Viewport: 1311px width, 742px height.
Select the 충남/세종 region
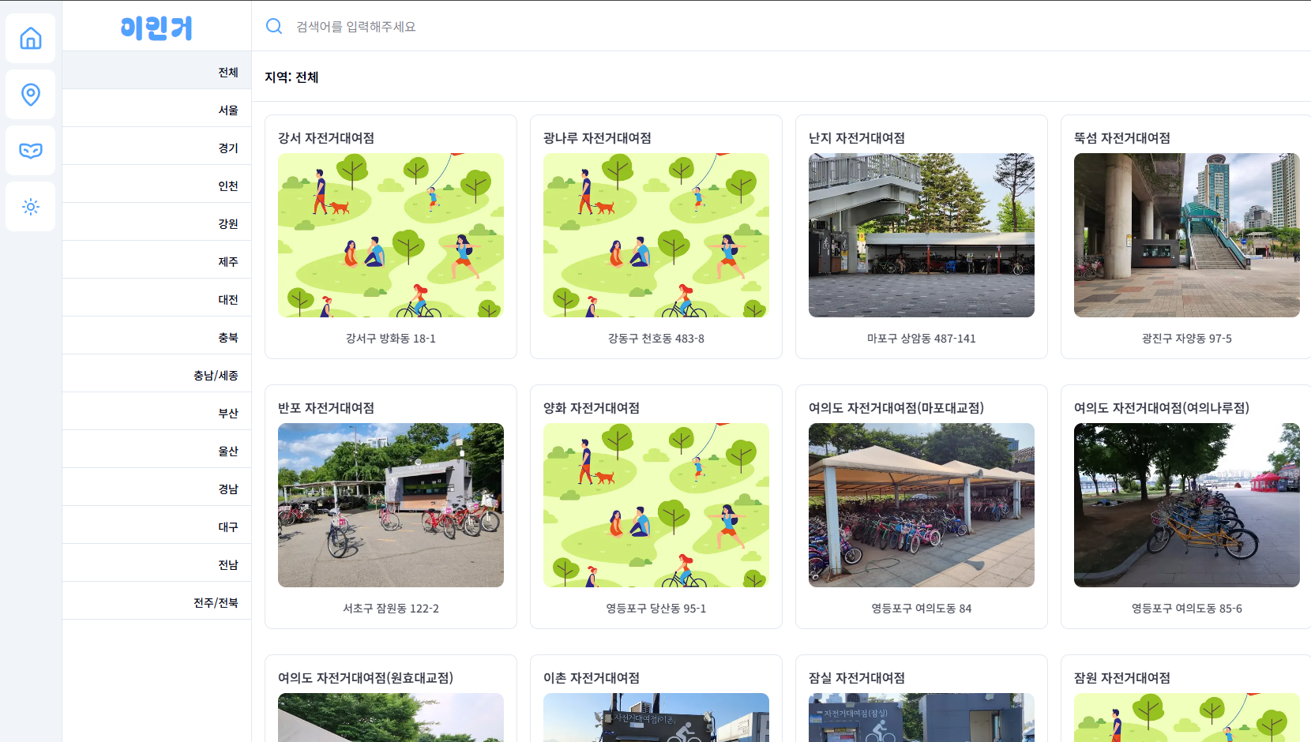click(216, 376)
